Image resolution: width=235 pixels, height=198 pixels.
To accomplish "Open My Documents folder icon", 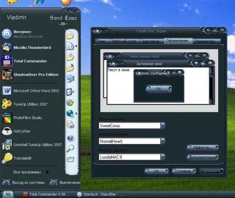I will click(70, 36).
